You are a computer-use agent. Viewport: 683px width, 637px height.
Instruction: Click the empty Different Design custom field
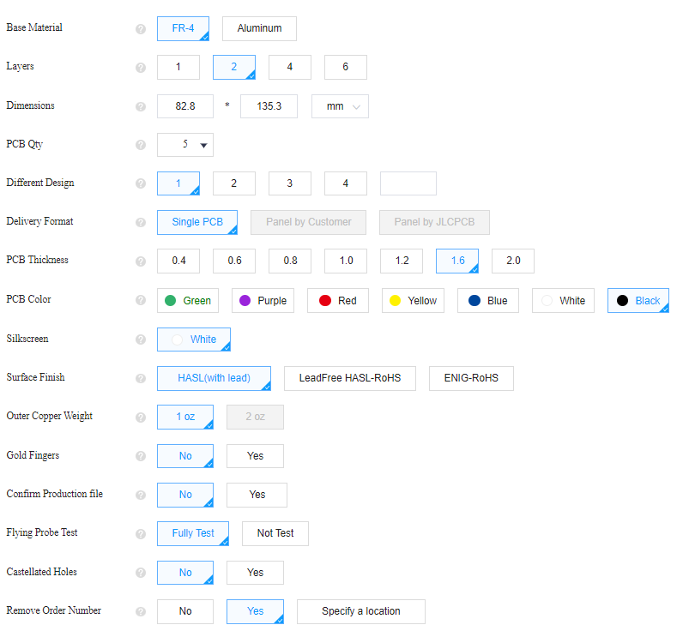click(408, 183)
